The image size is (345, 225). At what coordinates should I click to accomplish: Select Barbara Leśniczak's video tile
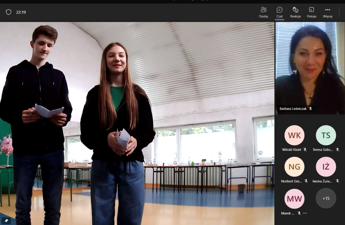click(310, 68)
